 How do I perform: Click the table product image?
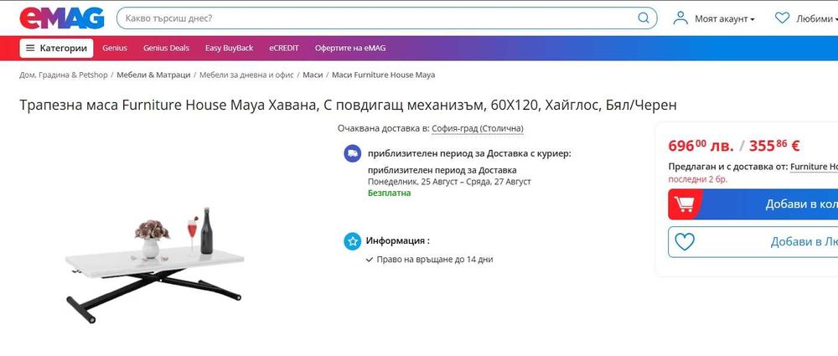coord(154,266)
